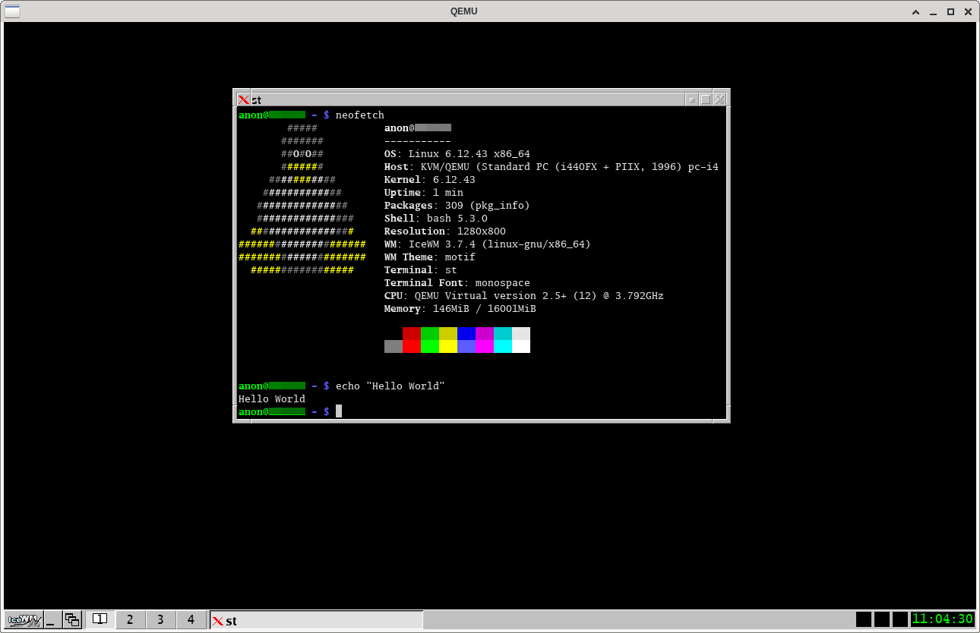
Task: Close the QEMU window
Action: coord(968,11)
